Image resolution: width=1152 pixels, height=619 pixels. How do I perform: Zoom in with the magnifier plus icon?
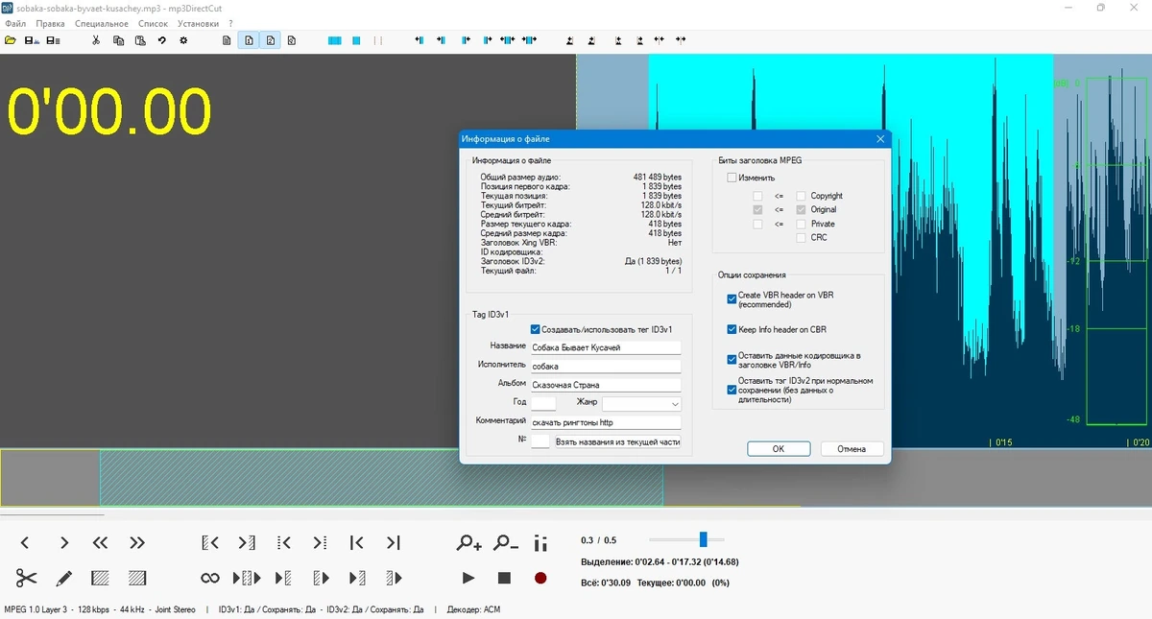(x=468, y=543)
